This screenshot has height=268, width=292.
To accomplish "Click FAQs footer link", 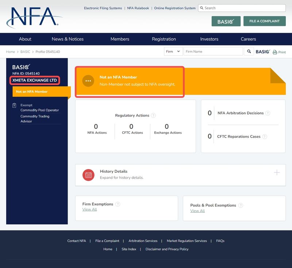I will coord(220,241).
